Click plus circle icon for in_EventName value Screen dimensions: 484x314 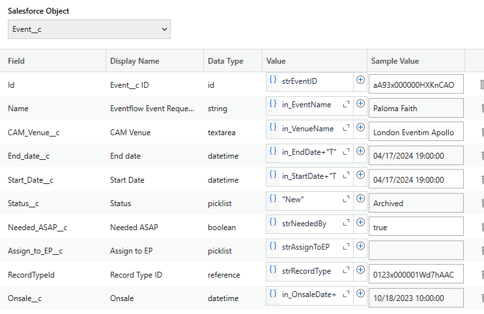[360, 103]
